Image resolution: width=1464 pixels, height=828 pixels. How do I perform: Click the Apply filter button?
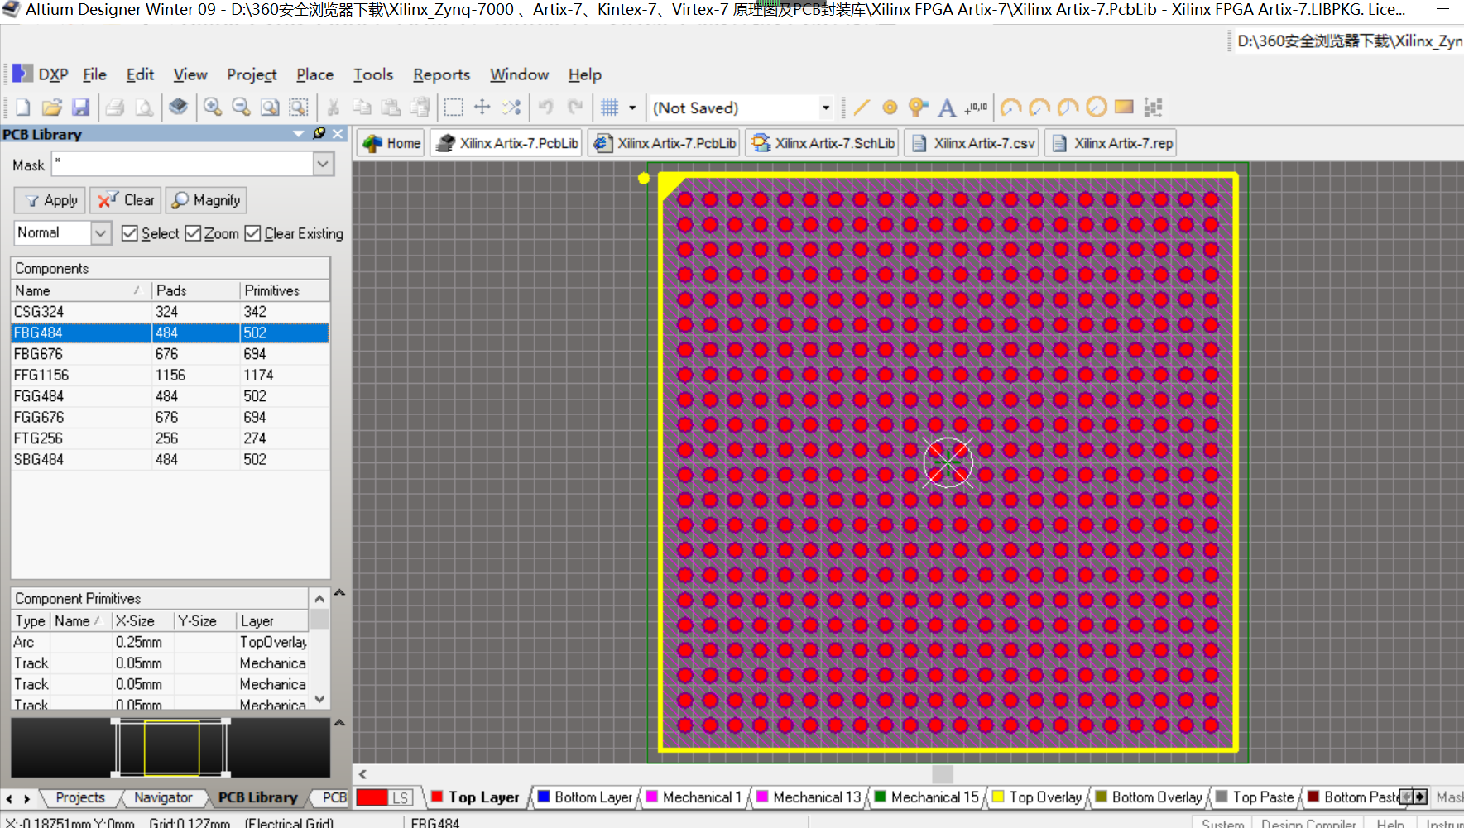point(50,200)
